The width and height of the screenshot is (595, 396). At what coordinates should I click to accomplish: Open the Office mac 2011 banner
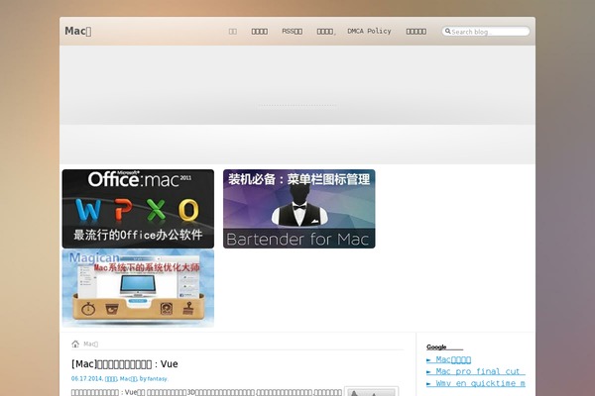pos(138,209)
